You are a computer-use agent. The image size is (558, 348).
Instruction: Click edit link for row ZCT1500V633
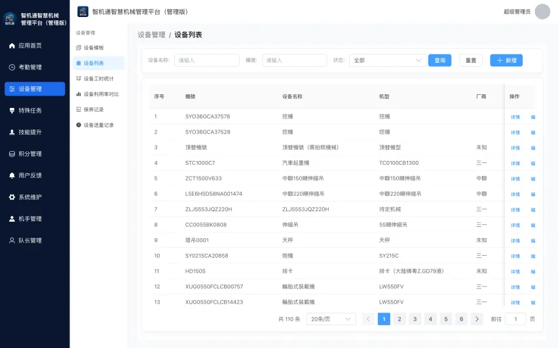tap(532, 179)
